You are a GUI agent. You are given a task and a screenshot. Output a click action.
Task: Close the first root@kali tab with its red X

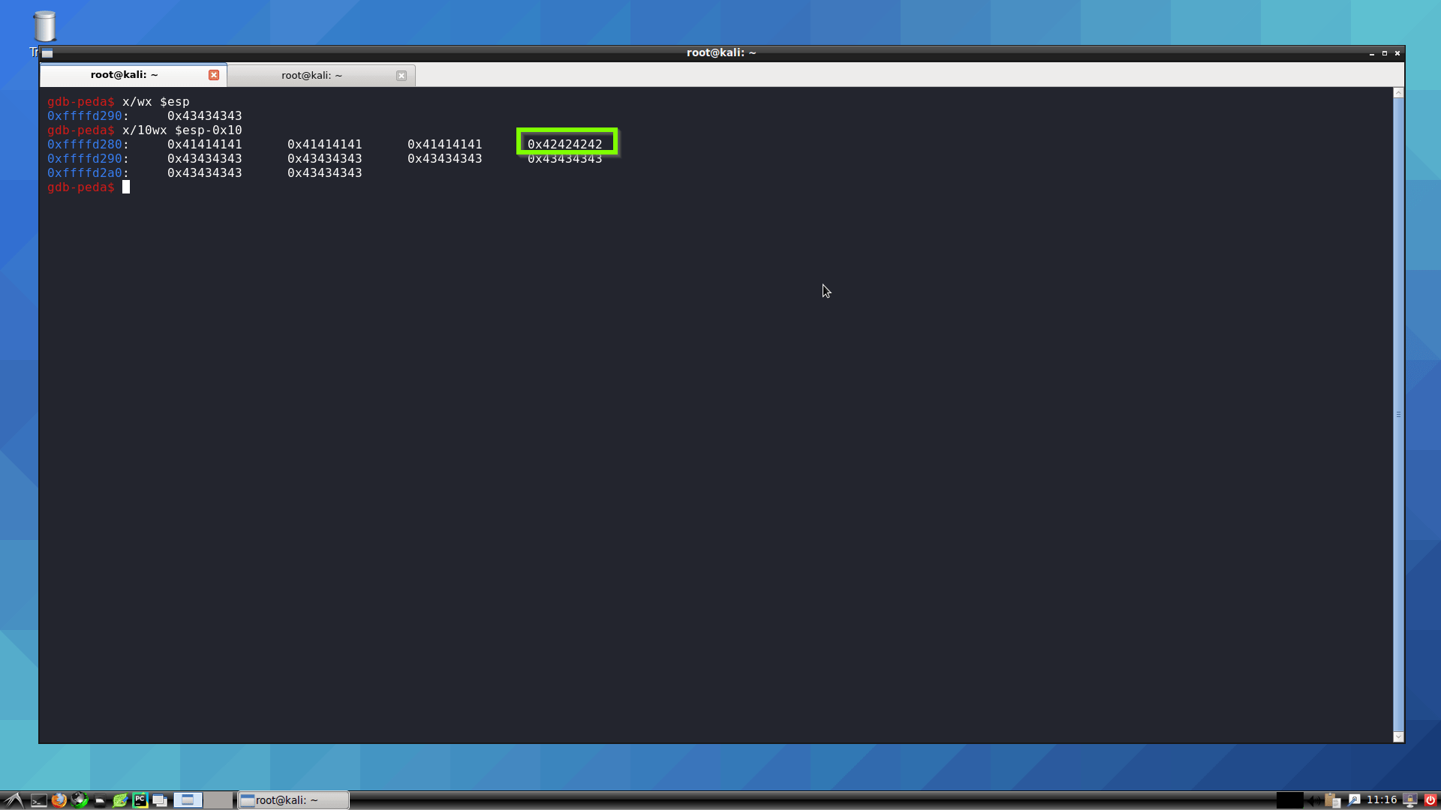(x=214, y=74)
